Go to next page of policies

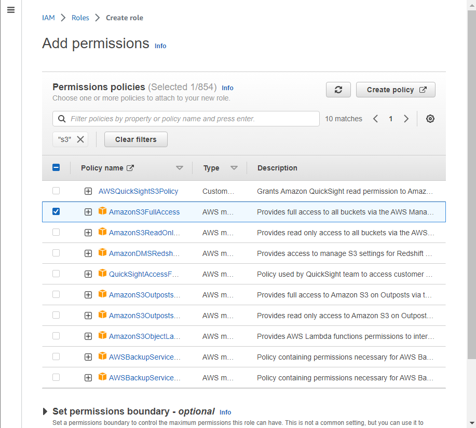click(406, 119)
